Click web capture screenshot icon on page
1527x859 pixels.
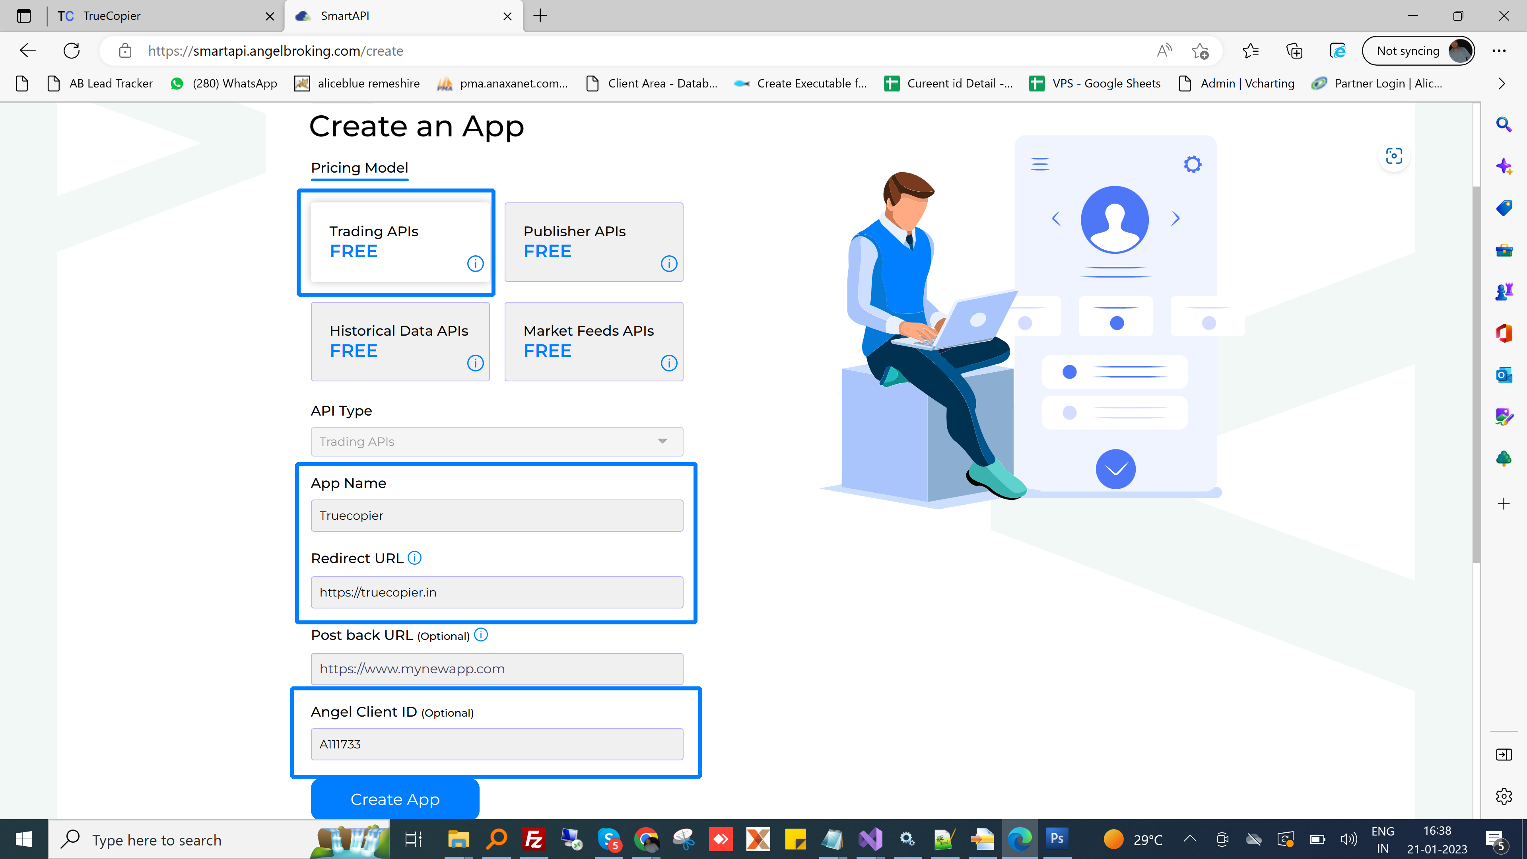pyautogui.click(x=1394, y=156)
